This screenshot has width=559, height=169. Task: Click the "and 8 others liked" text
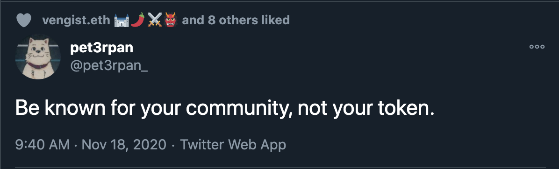[236, 21]
